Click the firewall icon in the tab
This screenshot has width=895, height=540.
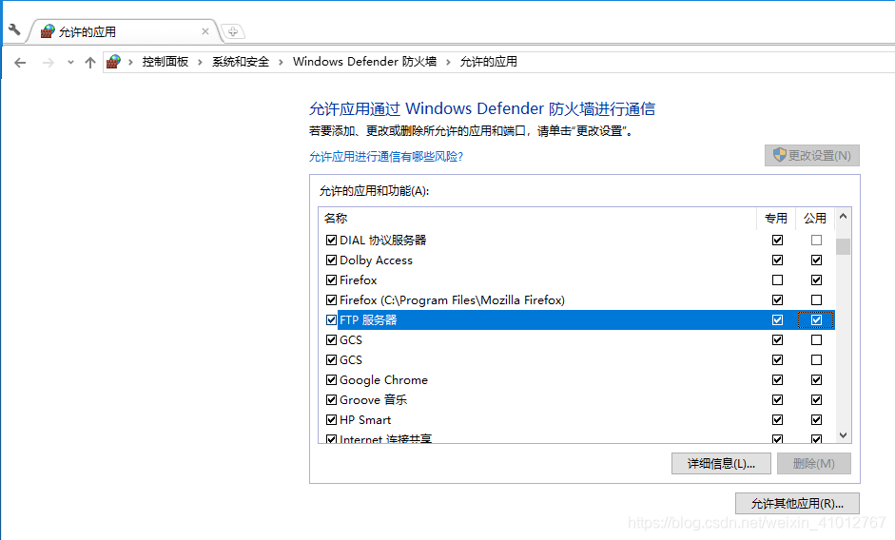pyautogui.click(x=48, y=31)
